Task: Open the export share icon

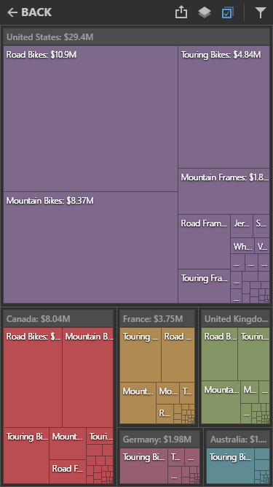Action: tap(181, 12)
